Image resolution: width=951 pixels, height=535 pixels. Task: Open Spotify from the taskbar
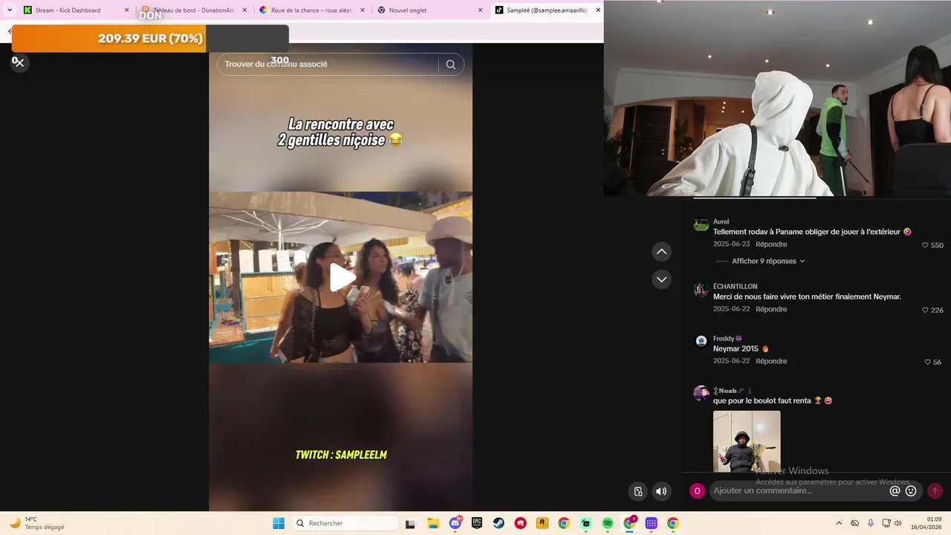coord(608,523)
